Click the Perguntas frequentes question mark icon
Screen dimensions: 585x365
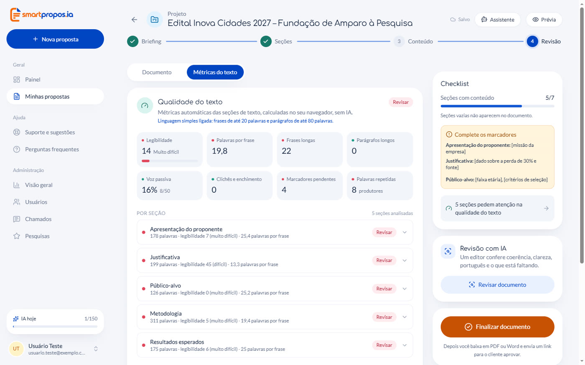(x=17, y=149)
